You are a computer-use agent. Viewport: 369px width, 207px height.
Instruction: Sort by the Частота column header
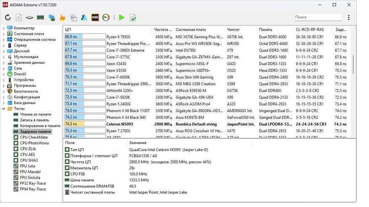pyautogui.click(x=162, y=30)
